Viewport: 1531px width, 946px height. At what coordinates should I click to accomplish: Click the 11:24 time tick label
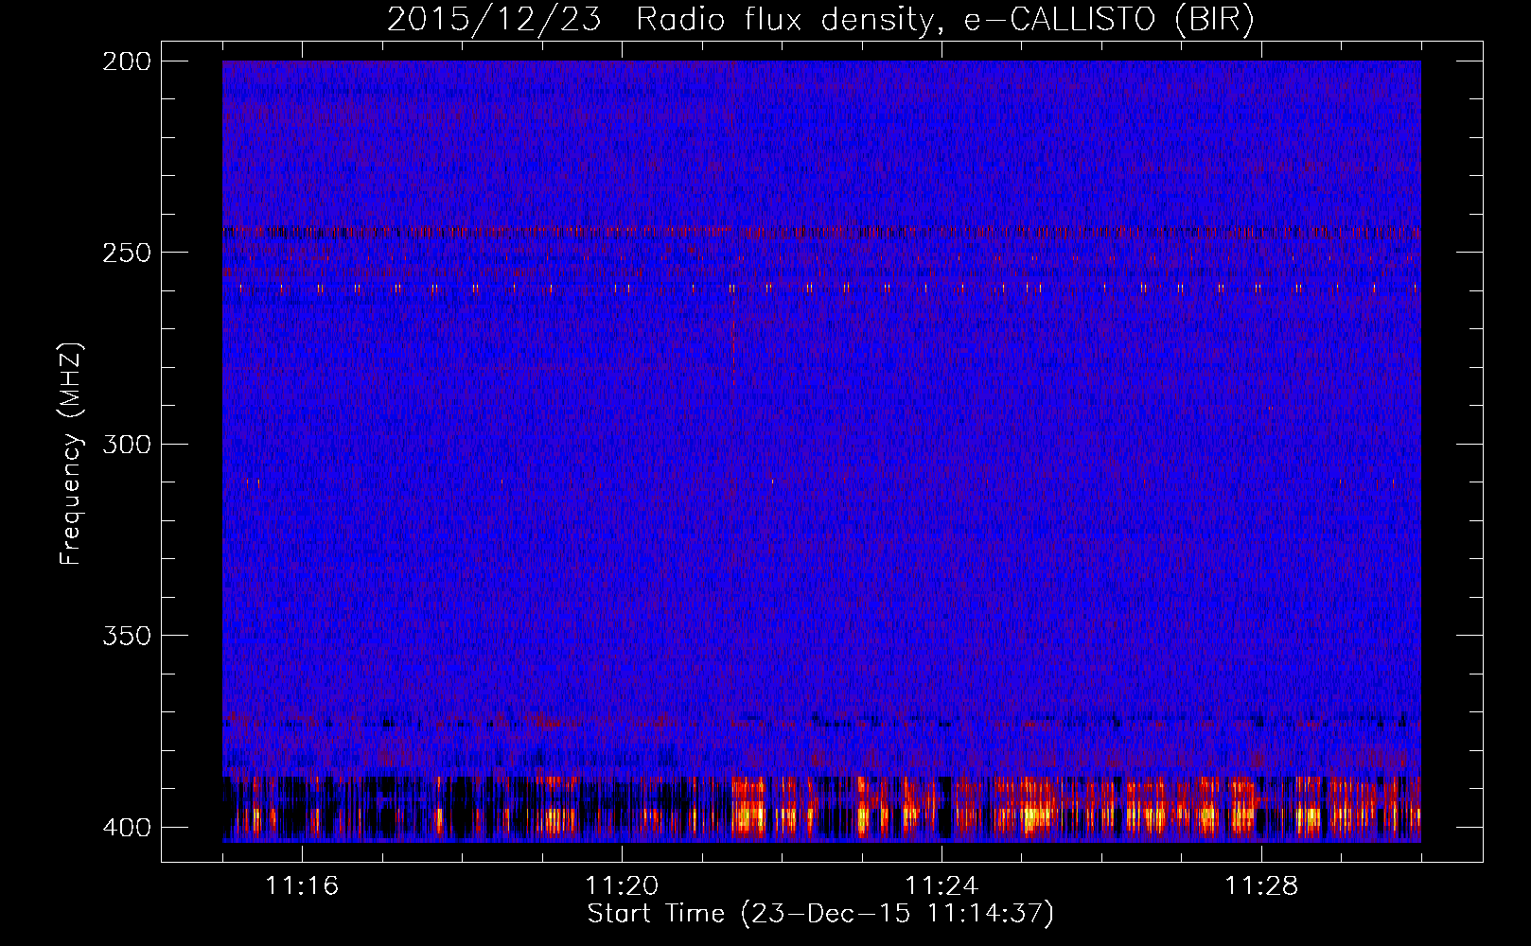click(x=941, y=885)
